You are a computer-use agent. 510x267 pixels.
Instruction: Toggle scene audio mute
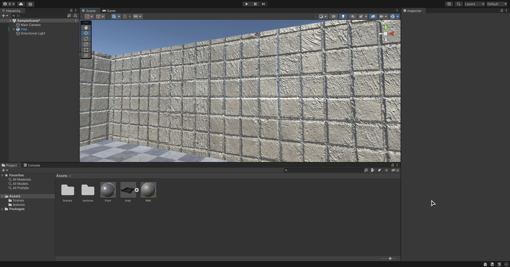[353, 16]
